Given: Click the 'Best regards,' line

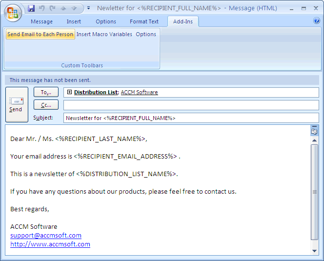Looking at the screenshot, I should (30, 209).
